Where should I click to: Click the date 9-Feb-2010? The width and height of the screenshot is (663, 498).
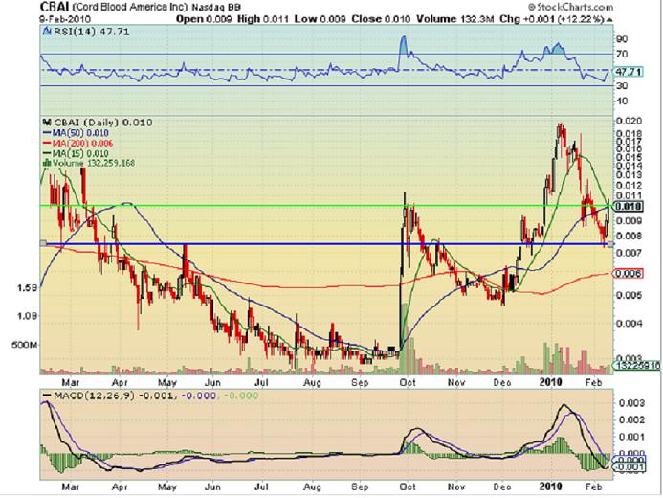point(65,19)
